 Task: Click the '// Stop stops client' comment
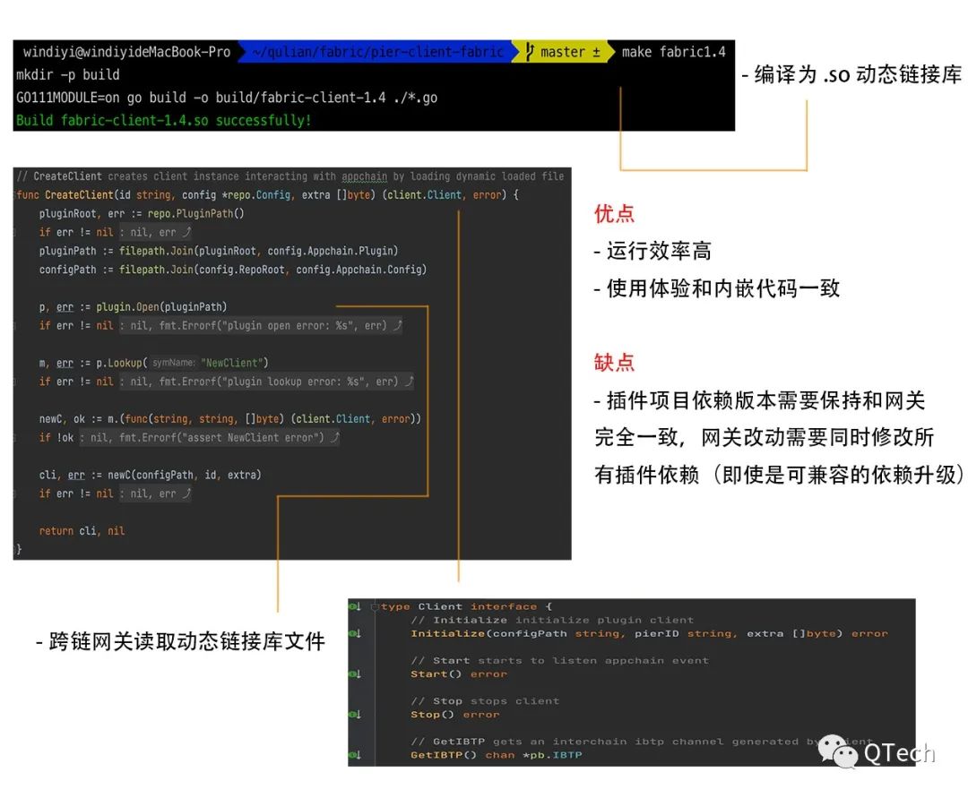[x=485, y=701]
